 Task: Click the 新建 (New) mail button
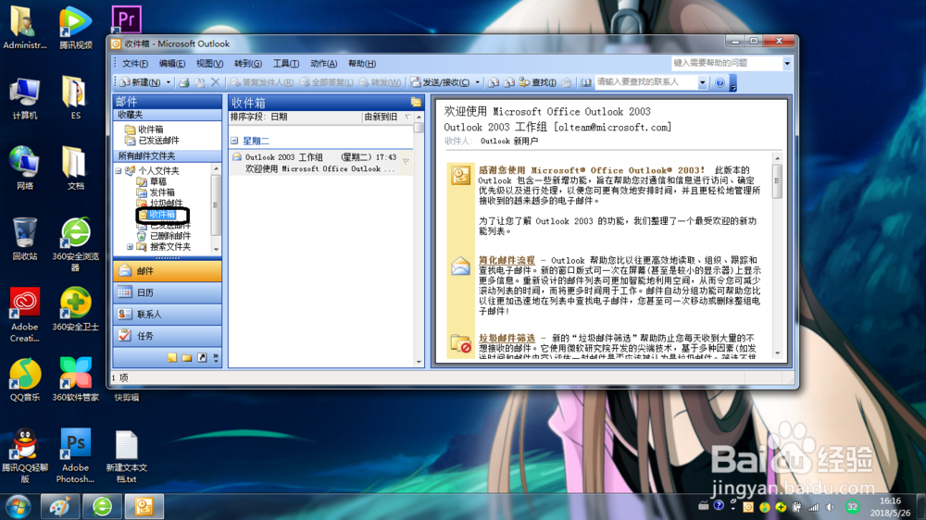tap(141, 82)
